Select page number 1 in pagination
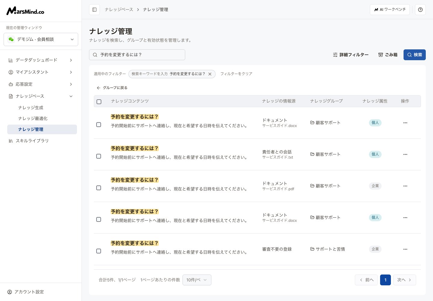The width and height of the screenshot is (433, 301). pyautogui.click(x=385, y=280)
